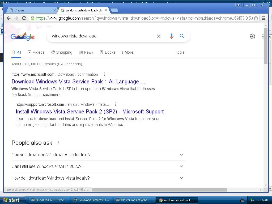Screen dimensions: 272x204
Task: Select the All results tab
Action: [16, 52]
